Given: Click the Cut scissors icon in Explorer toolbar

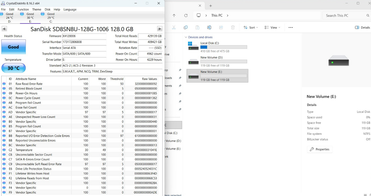Looking at the screenshot, I should point(174,28).
